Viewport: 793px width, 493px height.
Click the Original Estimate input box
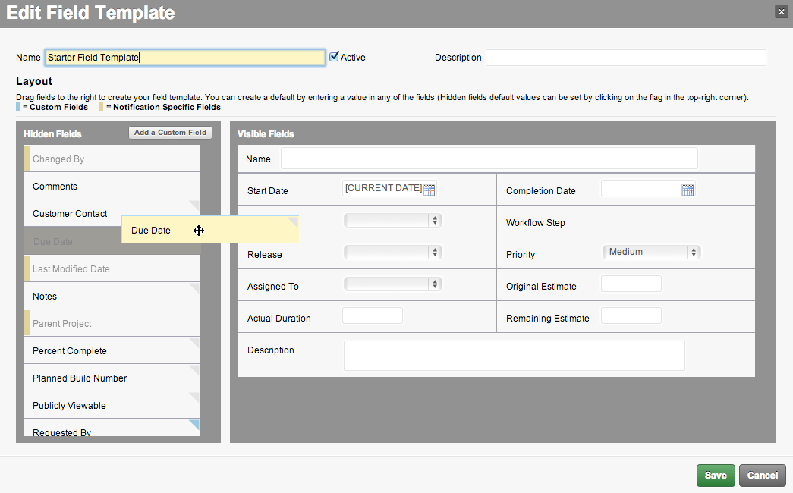point(631,284)
